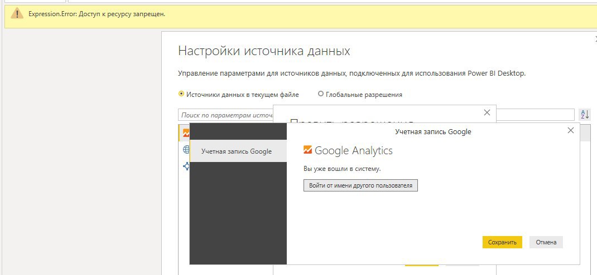Click the Отмена button
The width and height of the screenshot is (597, 275).
click(x=546, y=242)
